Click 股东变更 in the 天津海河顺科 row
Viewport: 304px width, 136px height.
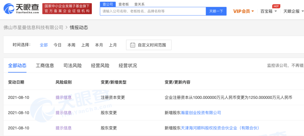(109, 128)
